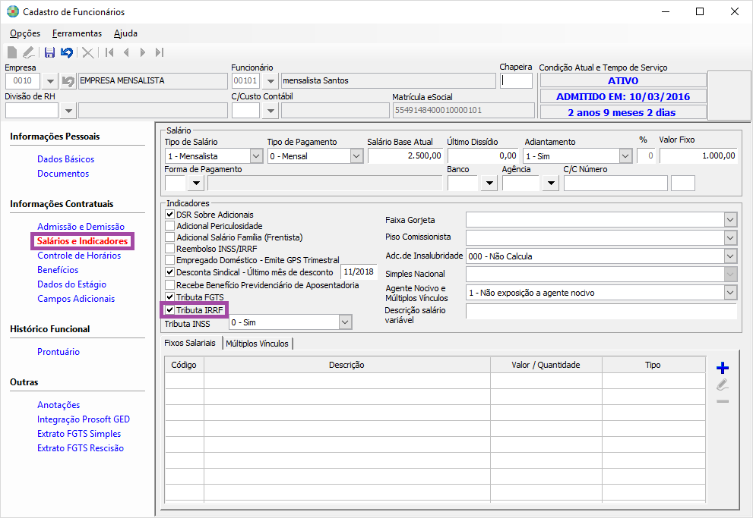Expand C/Custo Contábil dropdown

tap(271, 111)
